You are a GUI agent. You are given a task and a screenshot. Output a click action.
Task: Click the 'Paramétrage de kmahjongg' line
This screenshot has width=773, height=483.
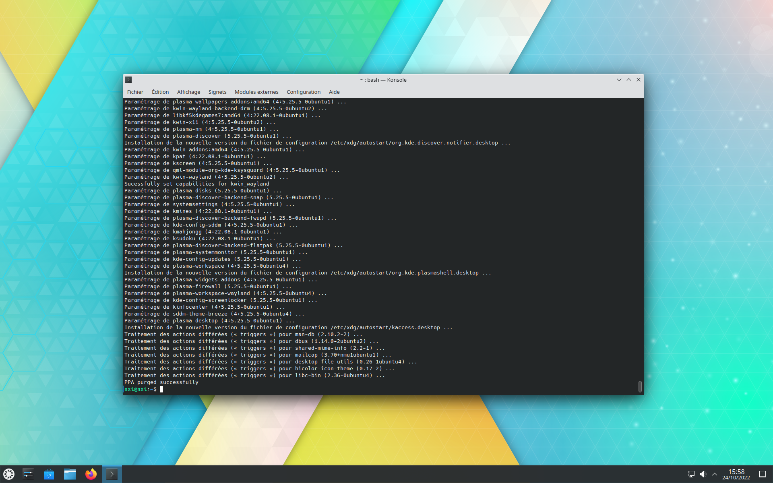203,232
